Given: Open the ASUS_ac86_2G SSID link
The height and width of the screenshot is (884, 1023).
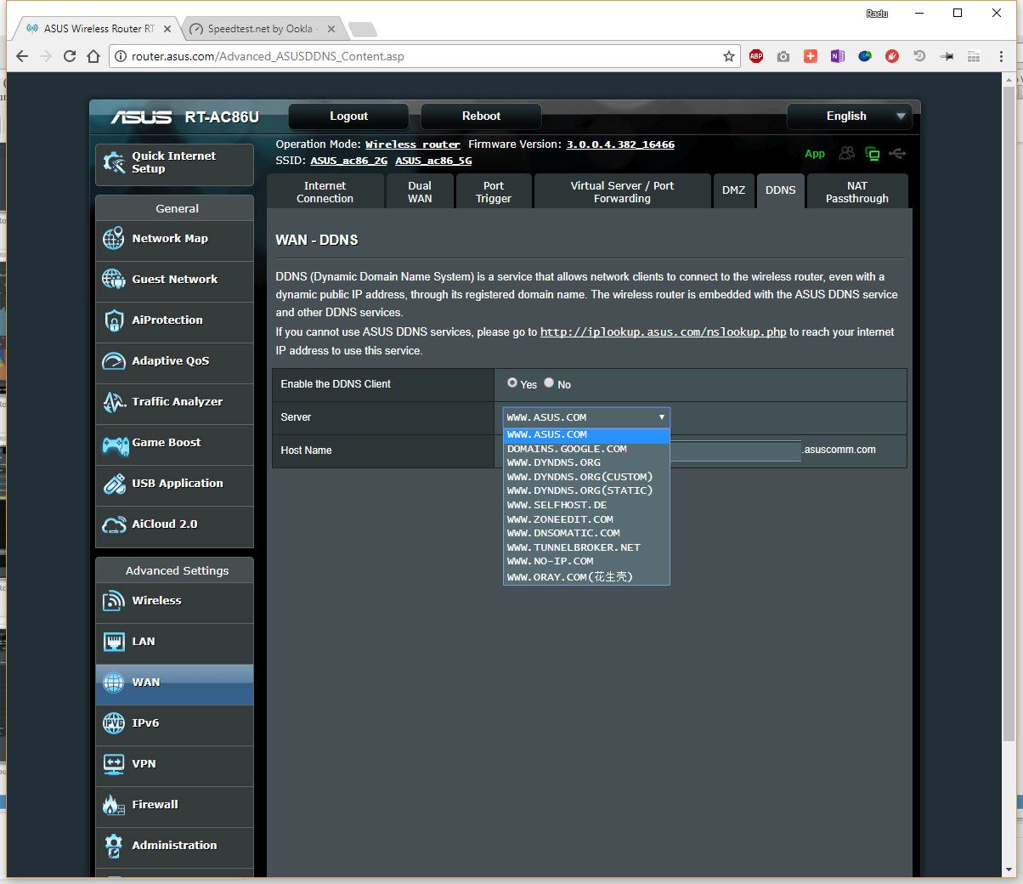Looking at the screenshot, I should point(348,161).
